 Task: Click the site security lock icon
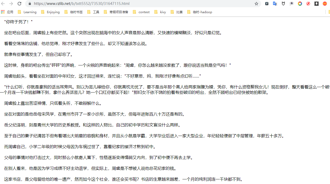point(30,4)
